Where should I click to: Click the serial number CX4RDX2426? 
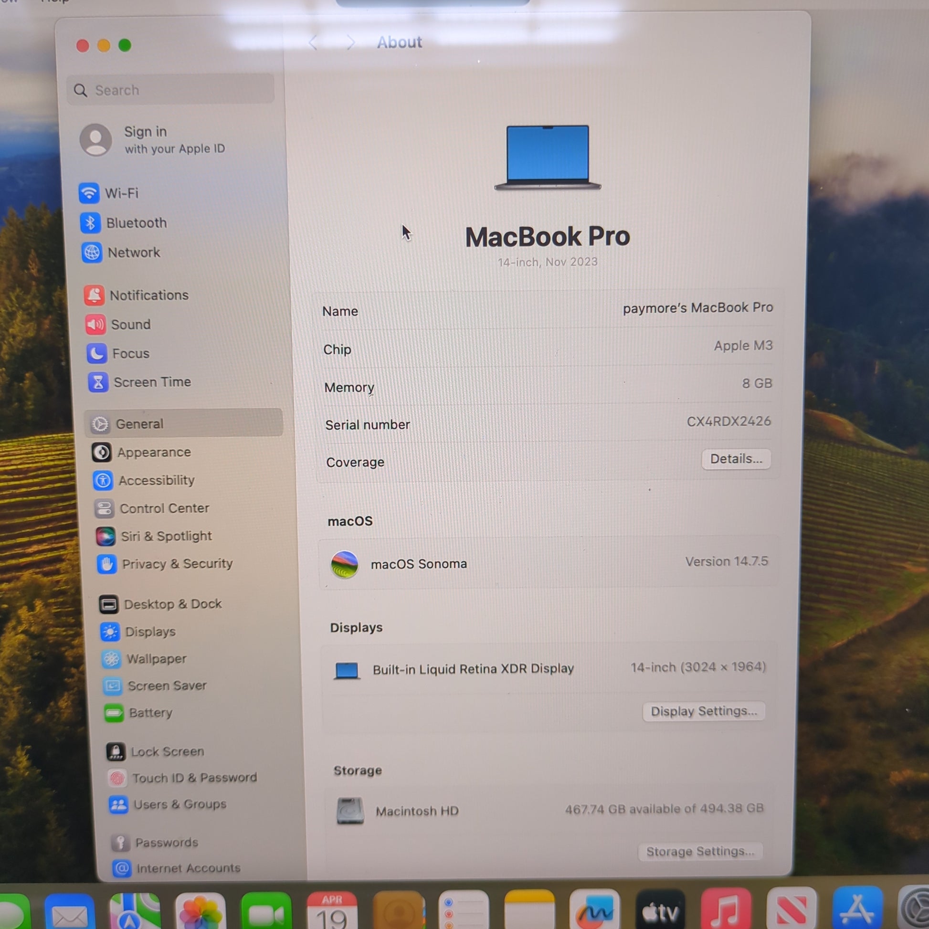728,422
